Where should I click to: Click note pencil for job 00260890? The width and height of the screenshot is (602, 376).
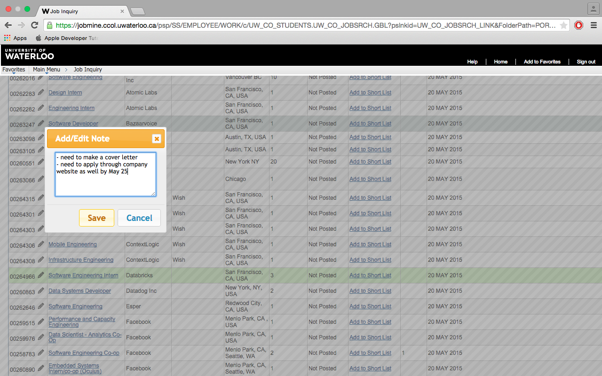(x=41, y=368)
